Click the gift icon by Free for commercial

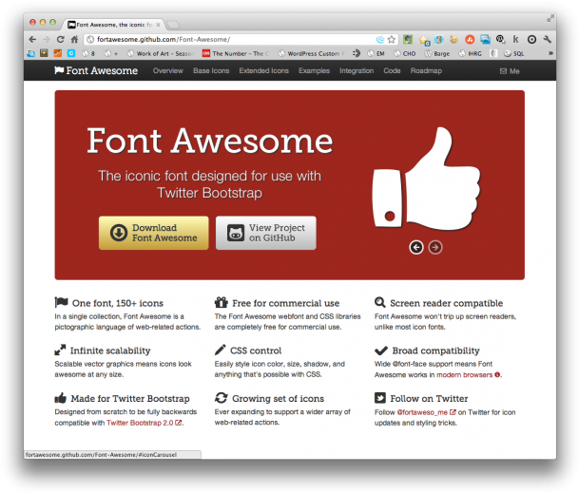coord(222,302)
